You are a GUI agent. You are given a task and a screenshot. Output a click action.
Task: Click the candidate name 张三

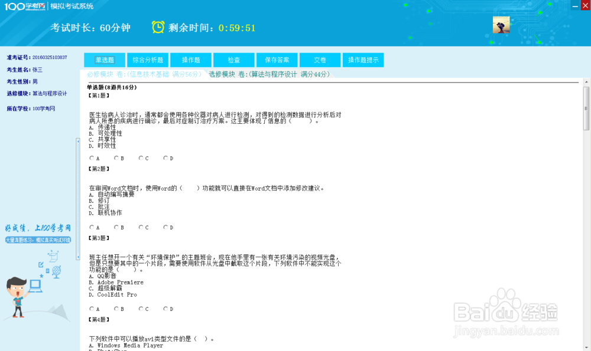coord(37,70)
